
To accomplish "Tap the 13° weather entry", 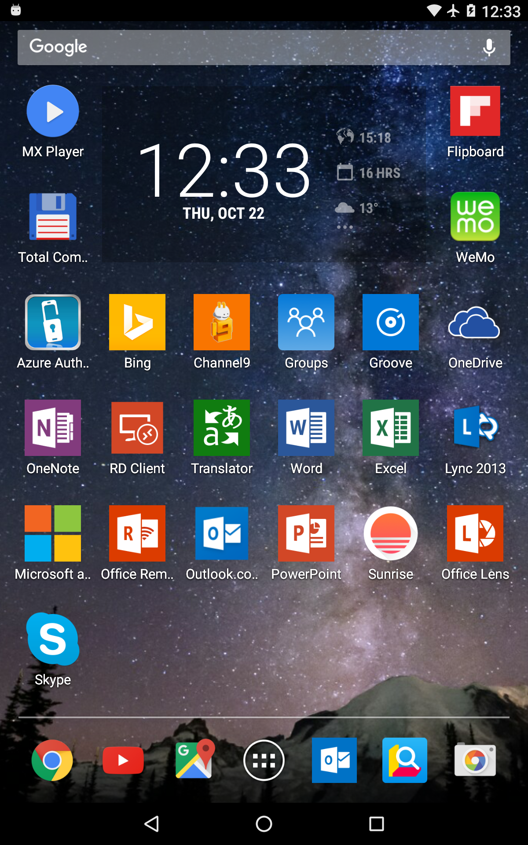I will coord(356,208).
